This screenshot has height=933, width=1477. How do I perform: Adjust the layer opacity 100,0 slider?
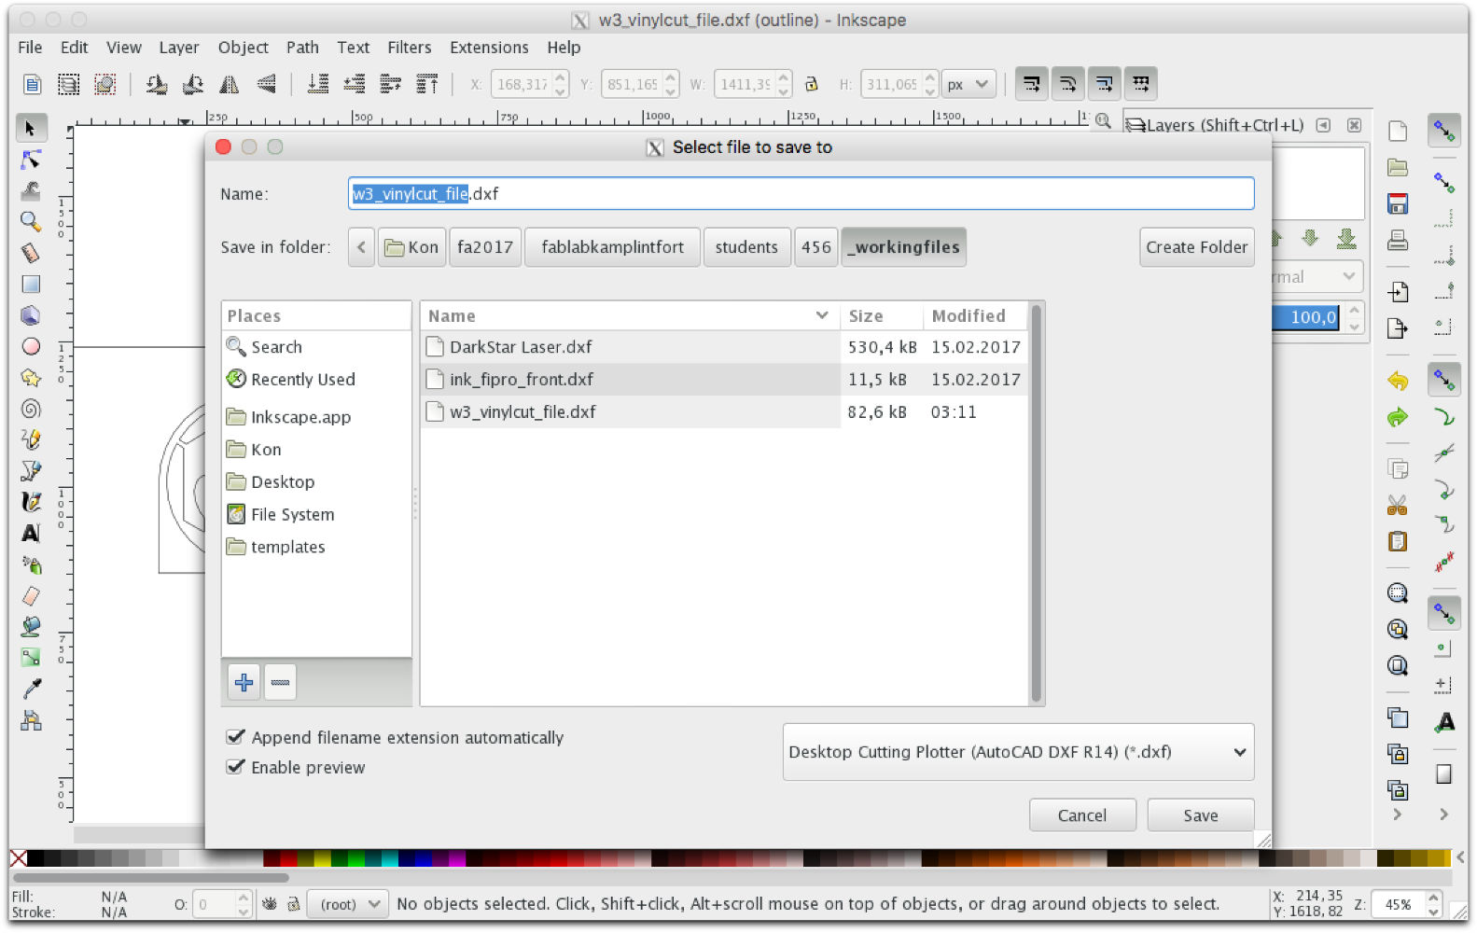(1307, 317)
